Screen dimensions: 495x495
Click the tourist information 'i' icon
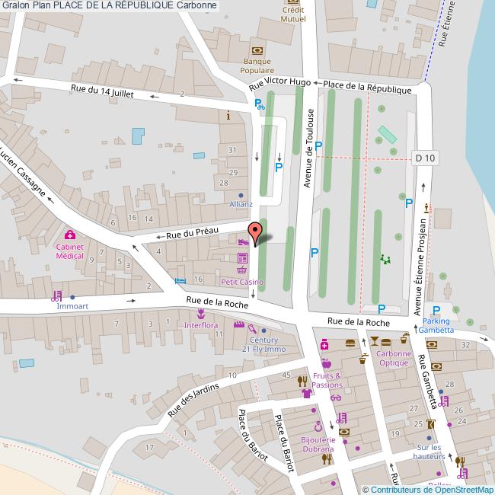tap(228, 115)
